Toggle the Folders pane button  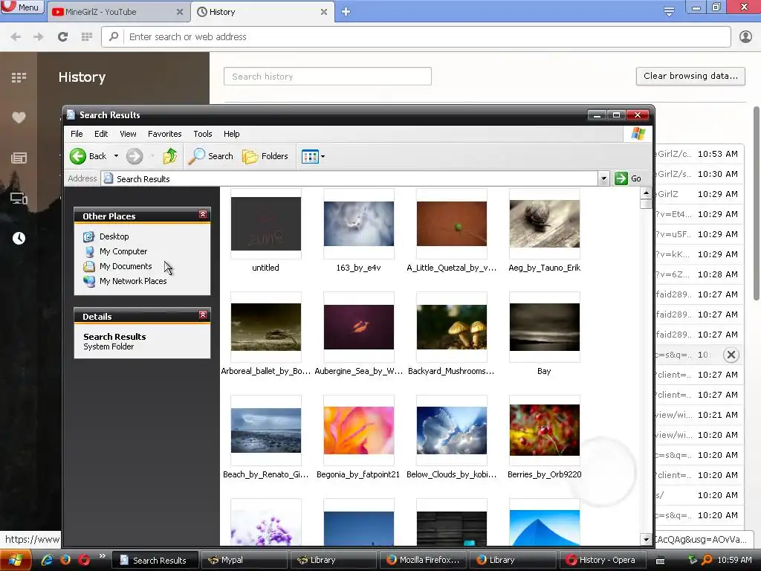pos(265,156)
